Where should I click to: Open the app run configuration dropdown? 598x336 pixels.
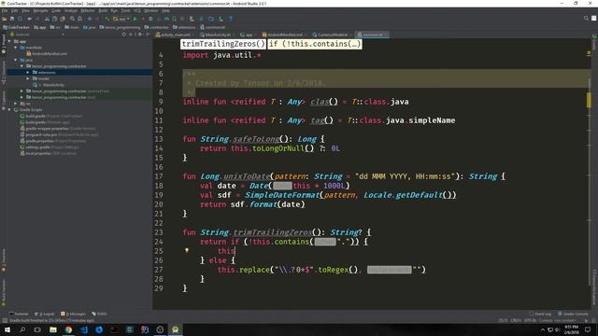point(121,19)
